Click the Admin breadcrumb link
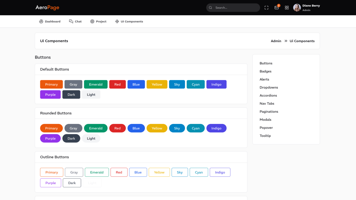356x200 pixels. [x=276, y=41]
